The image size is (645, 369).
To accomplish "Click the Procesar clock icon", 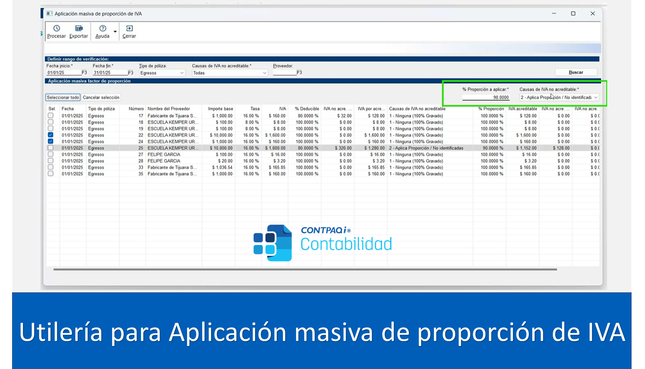I will (56, 29).
